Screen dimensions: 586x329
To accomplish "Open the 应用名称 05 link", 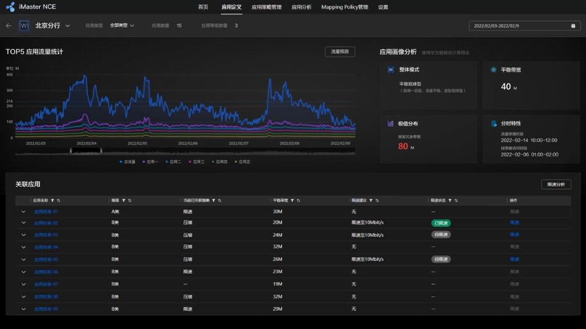I will point(46,260).
